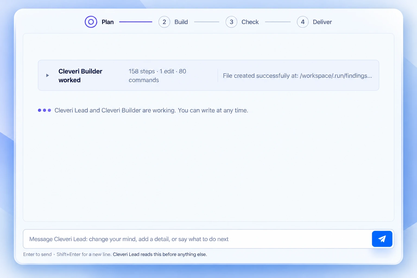Image resolution: width=417 pixels, height=278 pixels.
Task: Select the Deliver step number 4 circle
Action: point(303,22)
